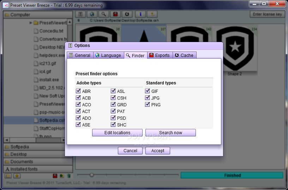Expand the Documents panel header
Image resolution: width=288 pixels, height=190 pixels.
pyautogui.click(x=38, y=162)
